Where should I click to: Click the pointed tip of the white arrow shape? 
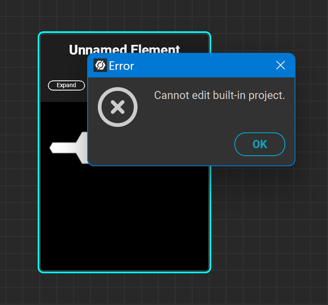[51, 148]
